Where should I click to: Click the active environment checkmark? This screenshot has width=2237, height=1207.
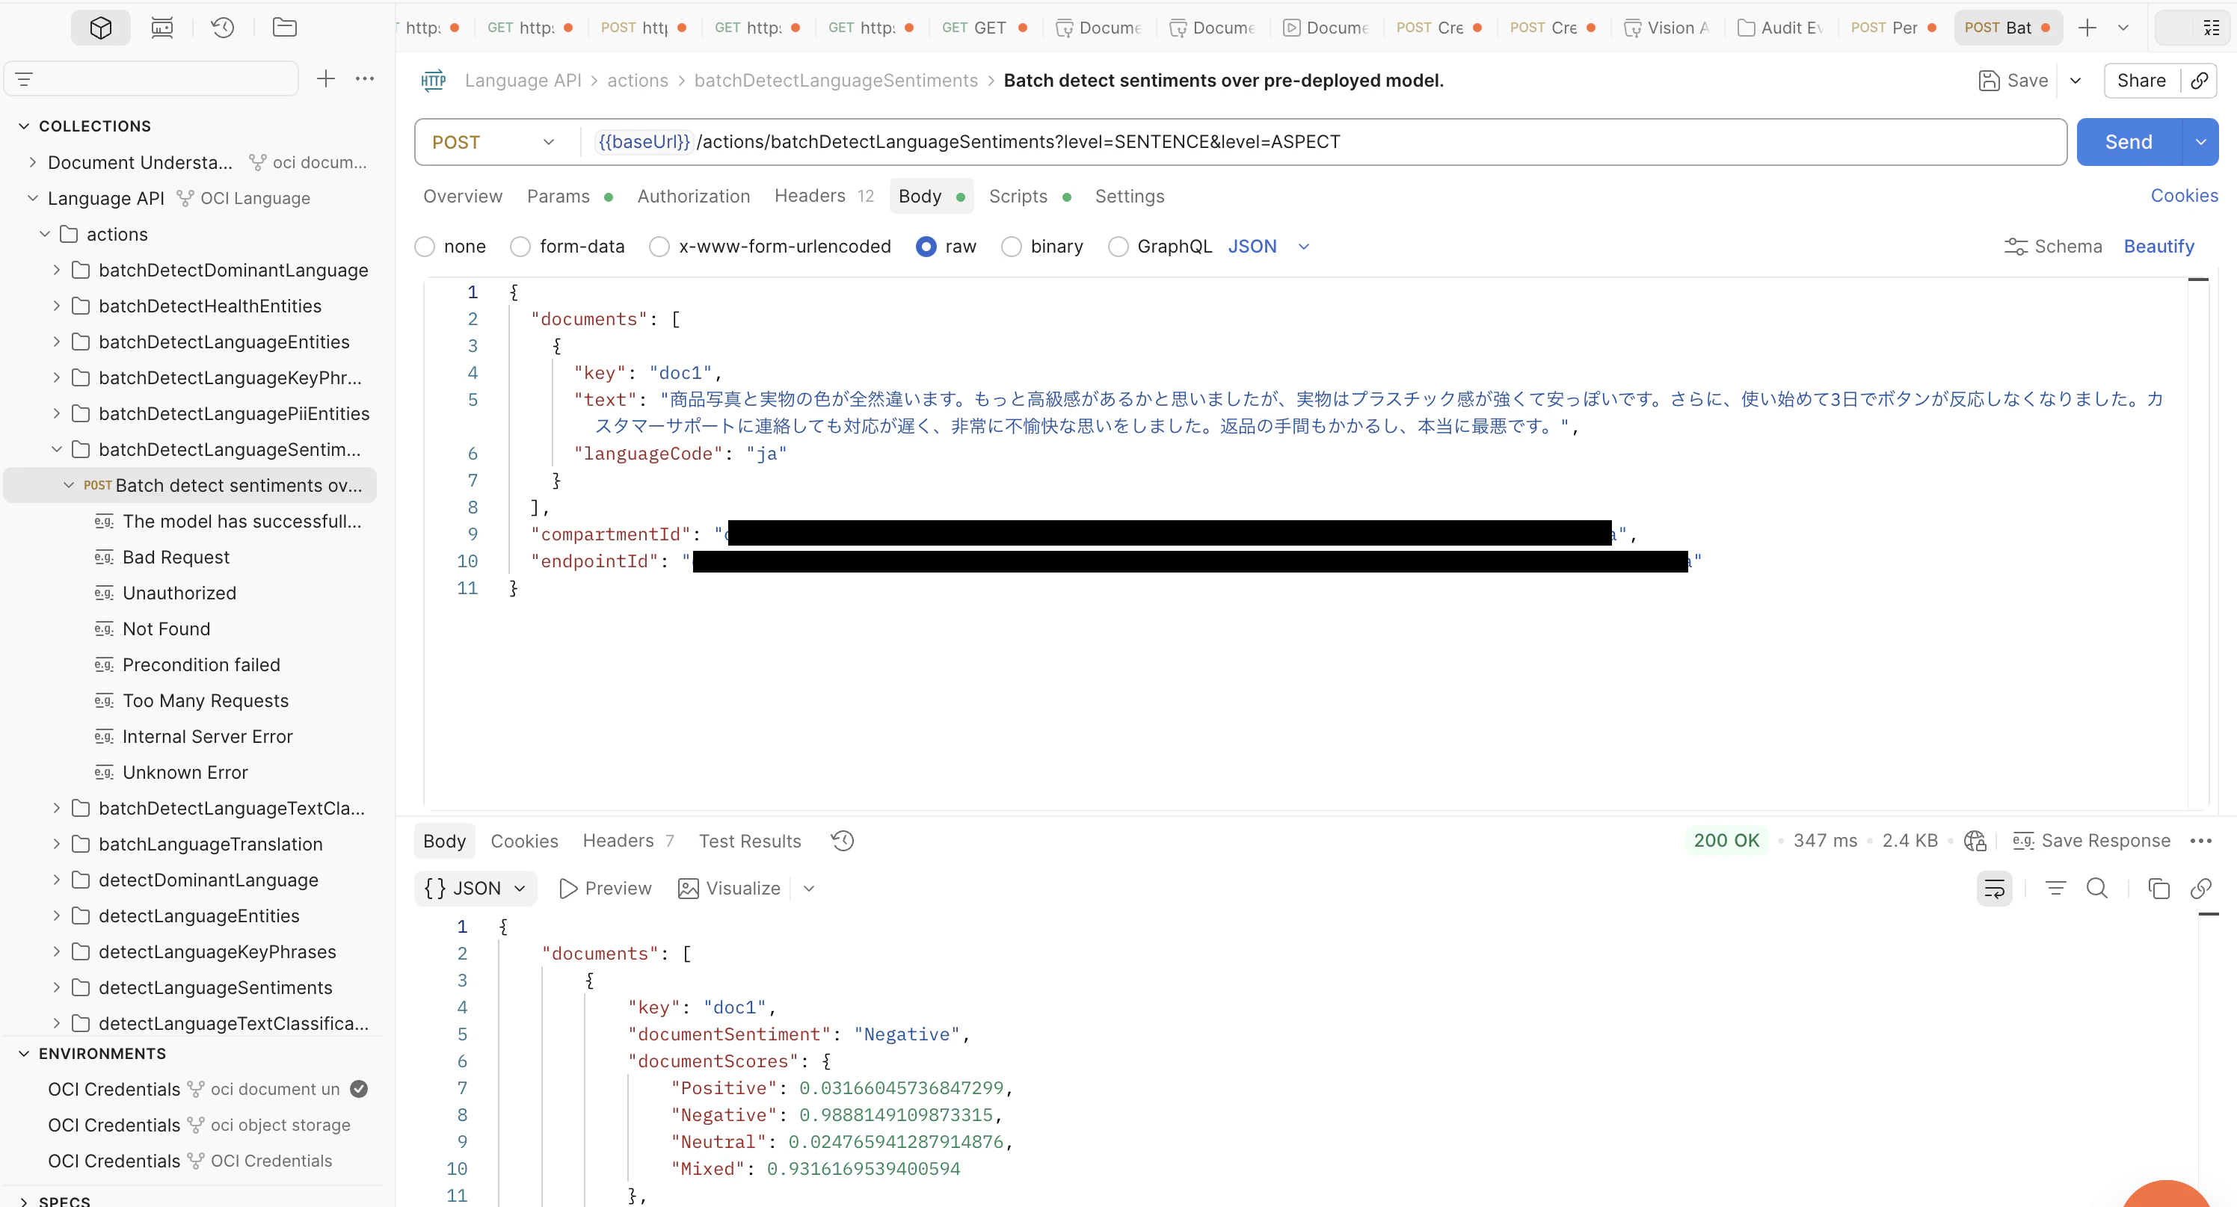(359, 1089)
